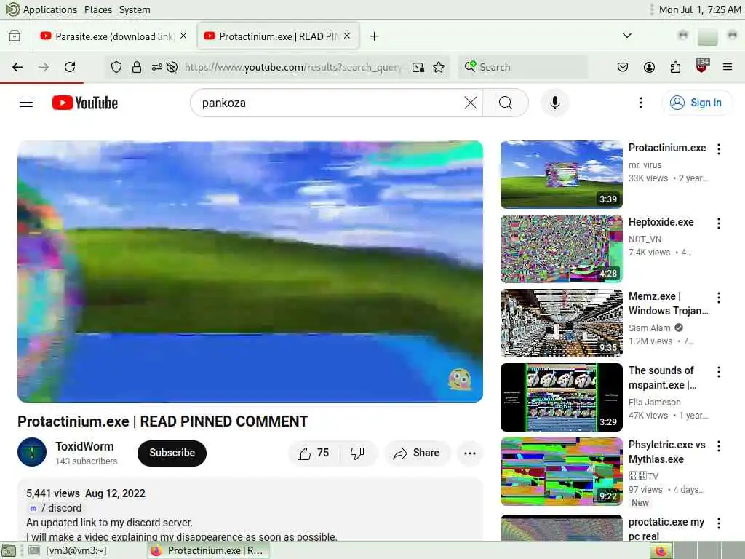Open options for Heptoxide.exe suggestion

719,223
